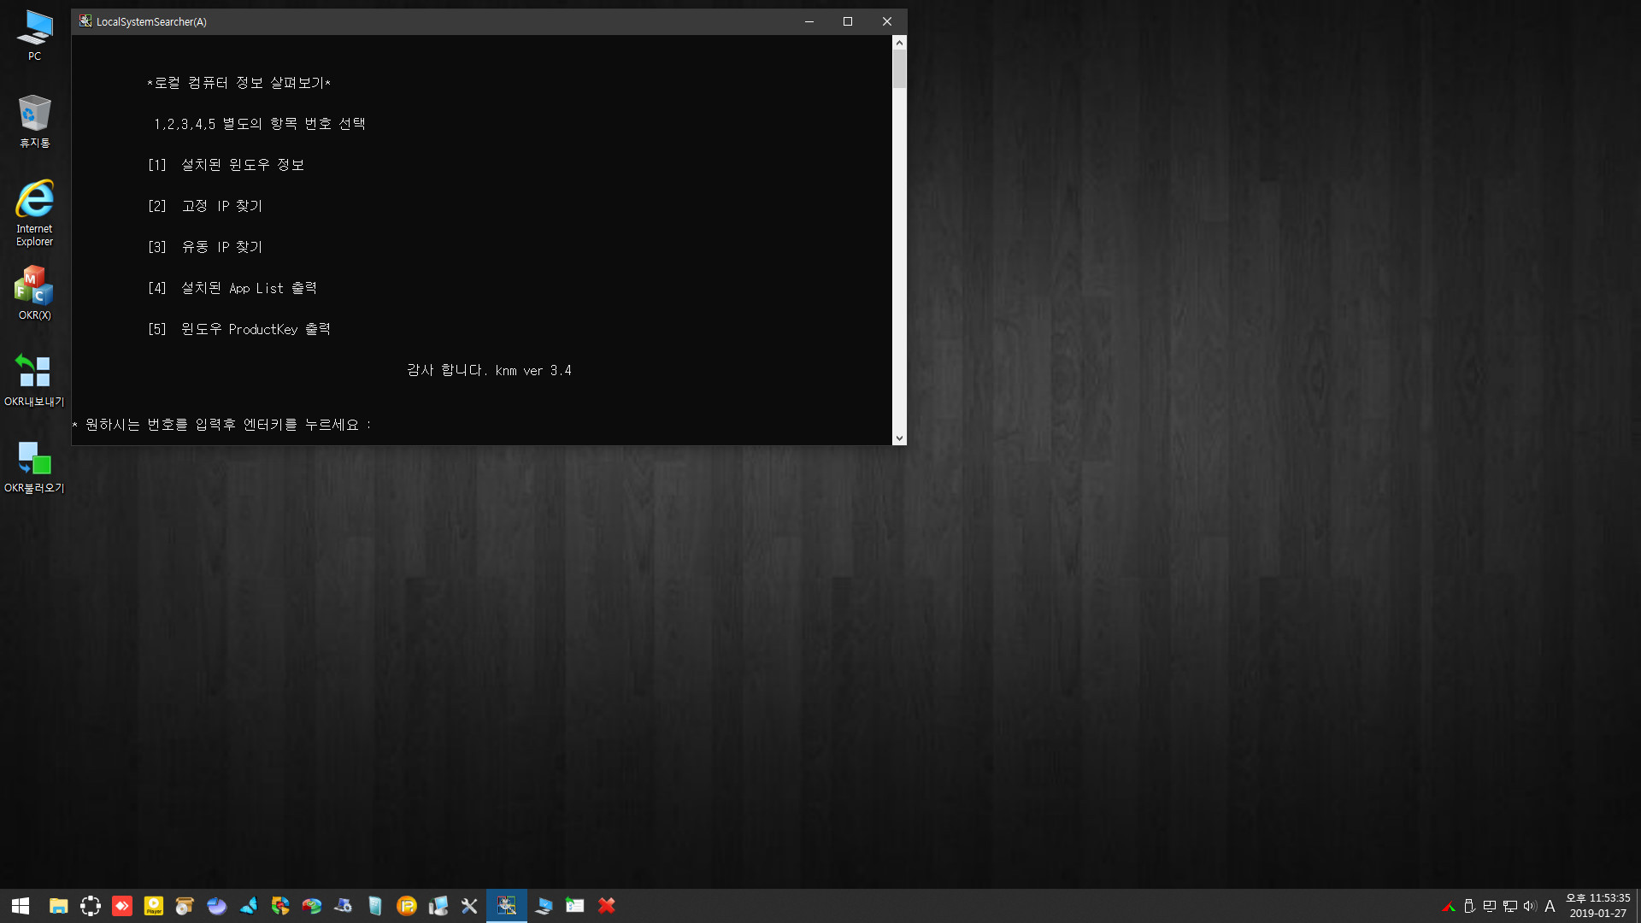The height and width of the screenshot is (923, 1641).
Task: Click the red-green triangle tray icon
Action: 1449,907
